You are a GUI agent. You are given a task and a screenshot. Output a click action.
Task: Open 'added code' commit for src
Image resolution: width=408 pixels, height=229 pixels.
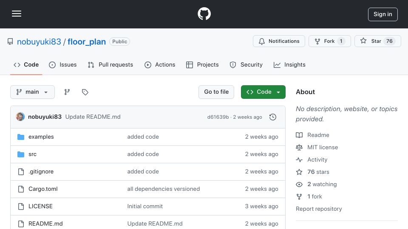[x=143, y=154]
